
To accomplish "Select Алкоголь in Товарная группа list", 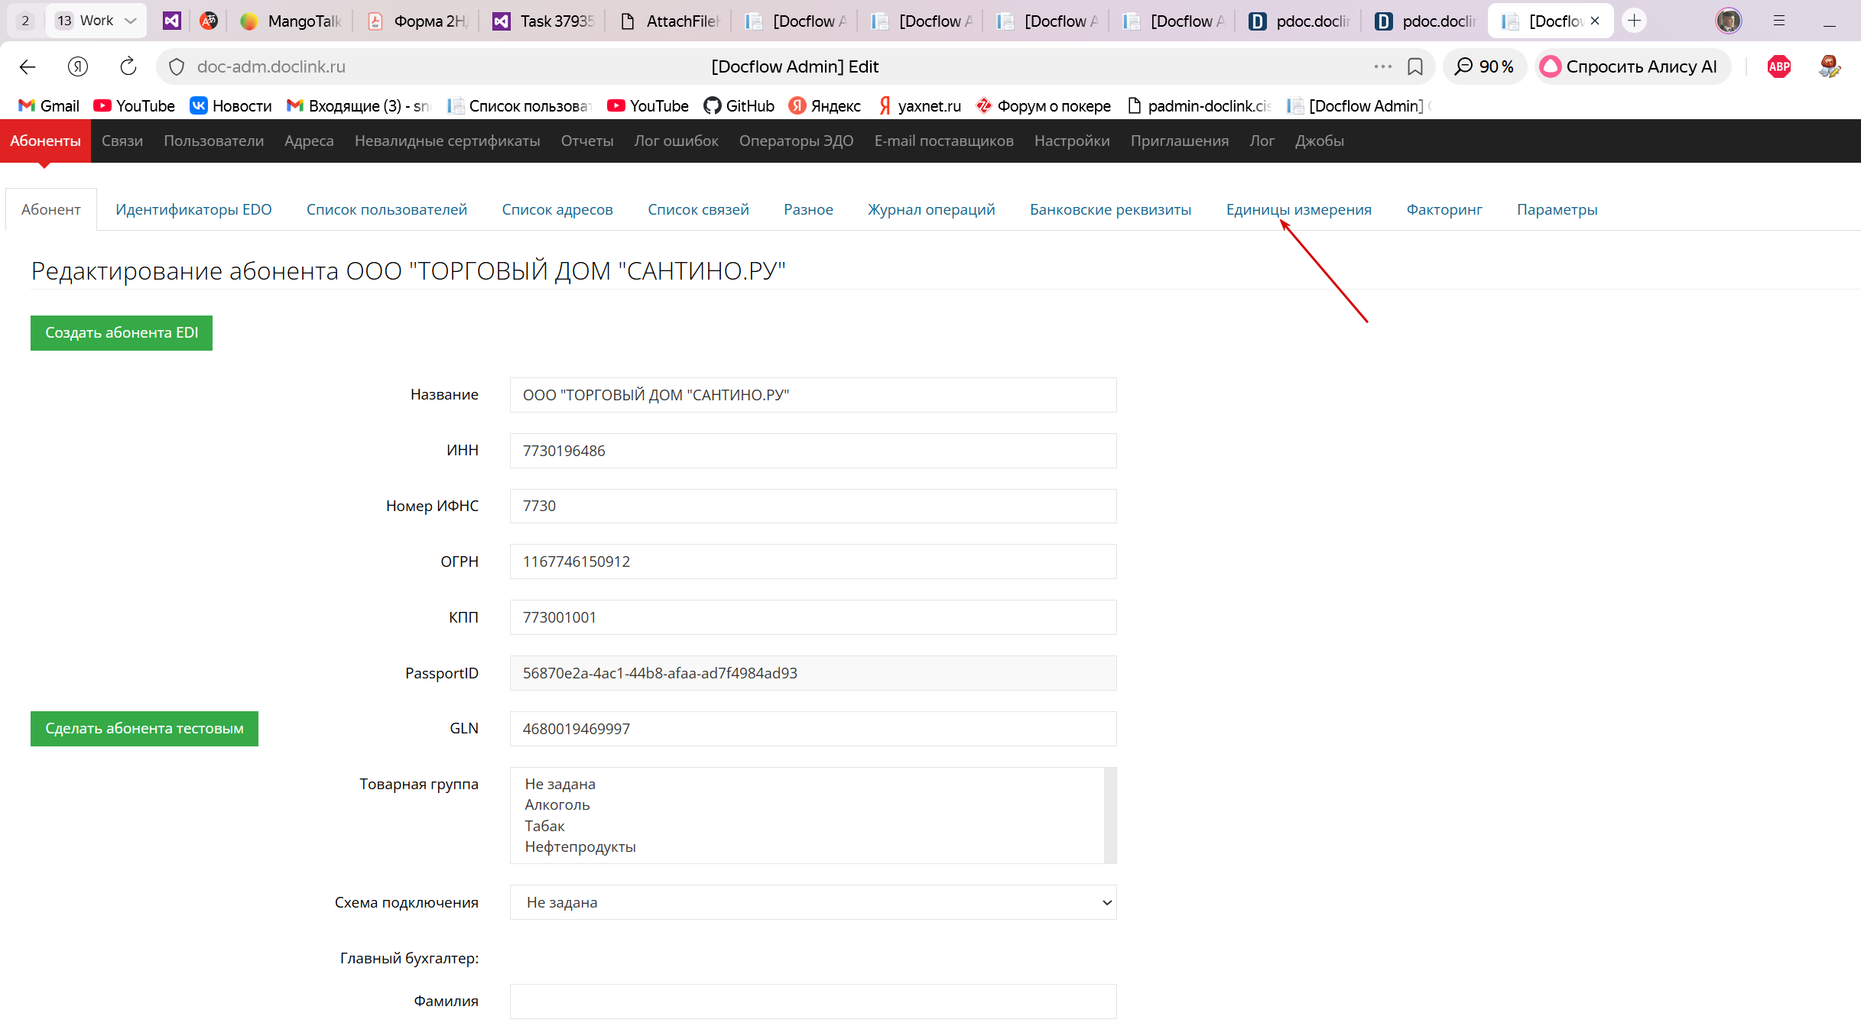I will pyautogui.click(x=557, y=804).
